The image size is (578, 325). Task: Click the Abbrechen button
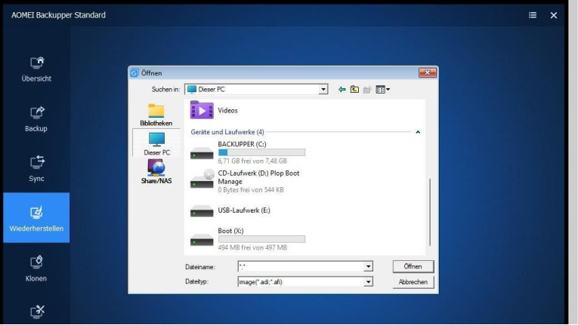pyautogui.click(x=413, y=282)
